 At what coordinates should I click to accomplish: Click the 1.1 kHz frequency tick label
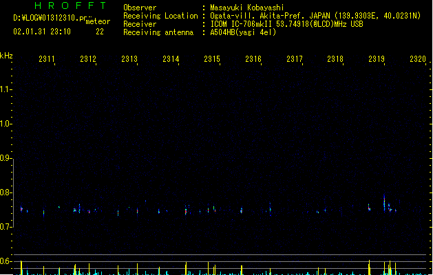pyautogui.click(x=6, y=89)
